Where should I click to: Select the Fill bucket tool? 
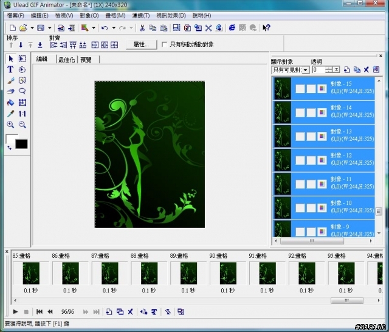pos(10,102)
